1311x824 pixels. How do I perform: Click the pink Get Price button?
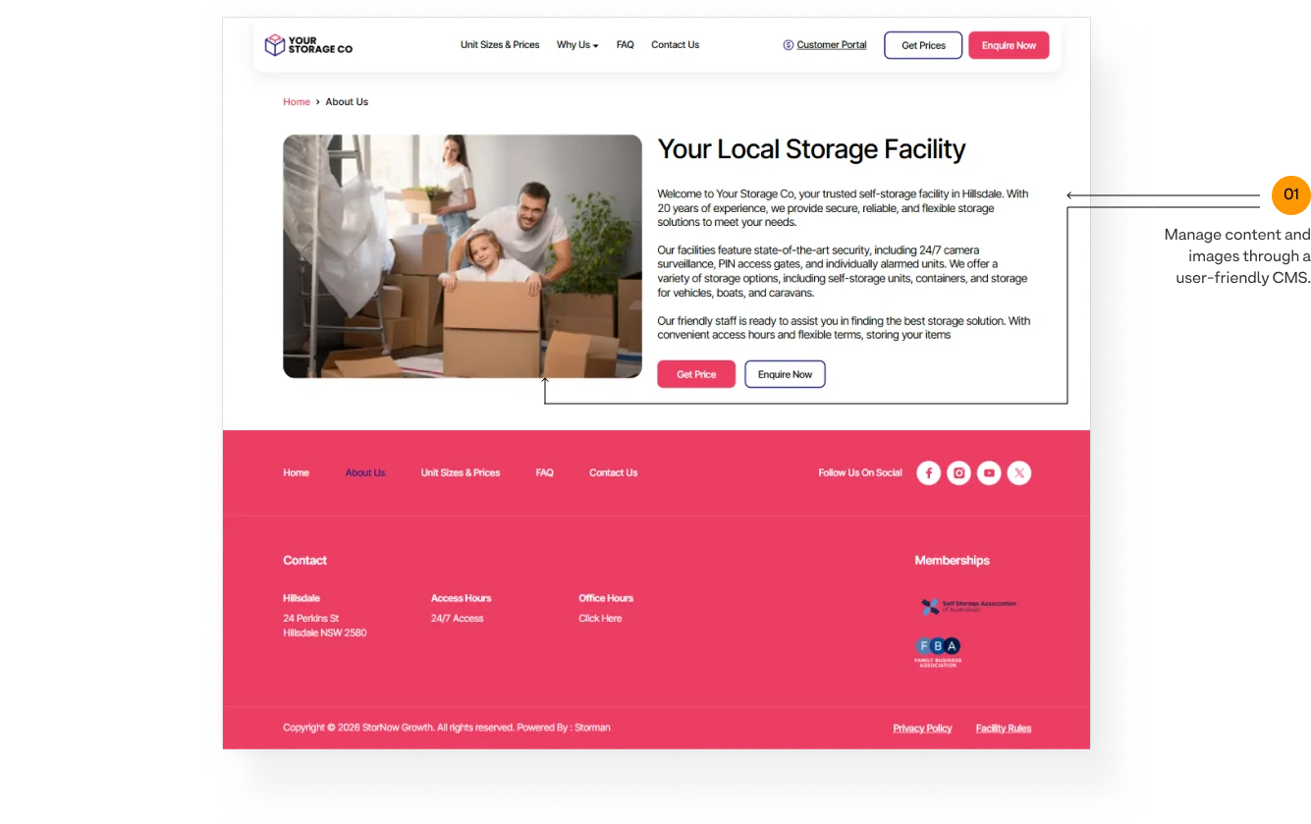(x=696, y=374)
